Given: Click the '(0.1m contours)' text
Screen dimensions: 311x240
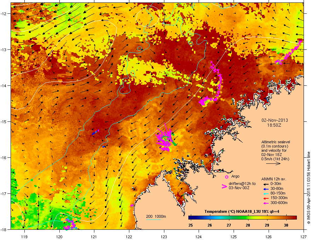Looking at the screenshot, I should point(275,146).
